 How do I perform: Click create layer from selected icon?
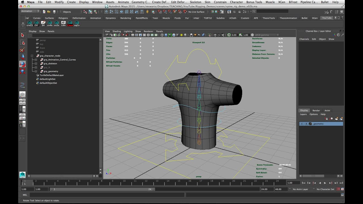point(341,119)
